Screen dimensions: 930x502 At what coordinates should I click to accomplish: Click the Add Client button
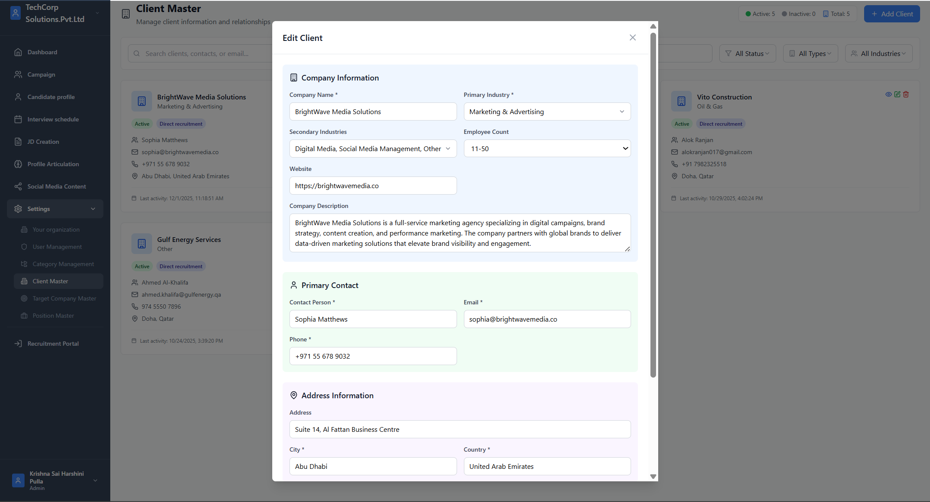point(891,14)
